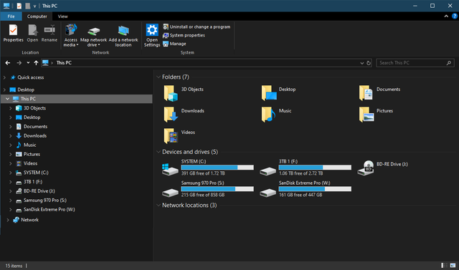
Task: Expand the Network tree node
Action: coord(8,220)
